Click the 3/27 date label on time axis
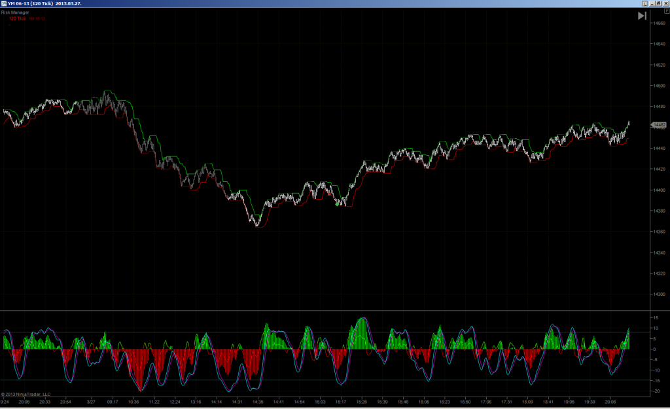This screenshot has width=670, height=409. [91, 402]
